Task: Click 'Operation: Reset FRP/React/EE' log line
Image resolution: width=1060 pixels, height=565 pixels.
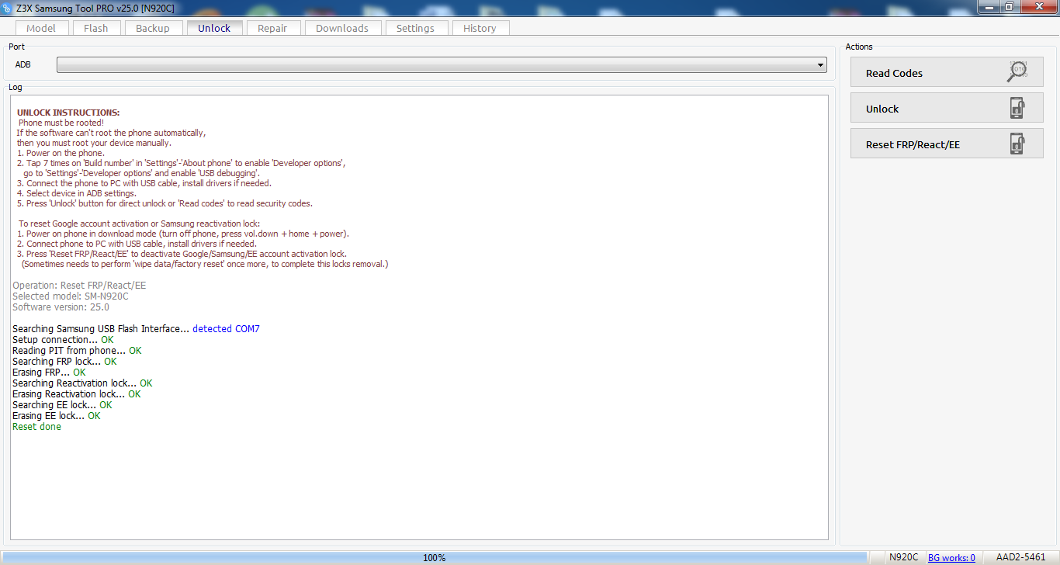Action: pos(79,286)
